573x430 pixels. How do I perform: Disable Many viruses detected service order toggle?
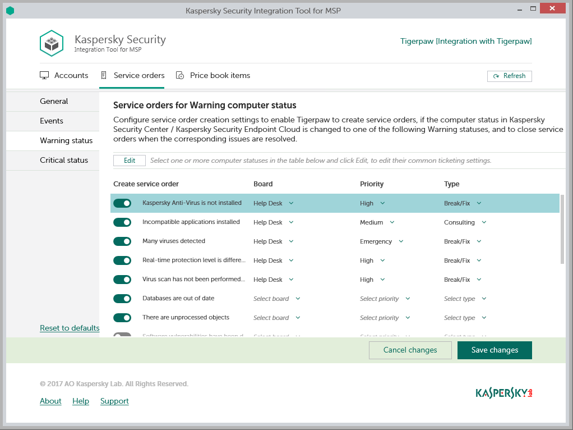122,241
